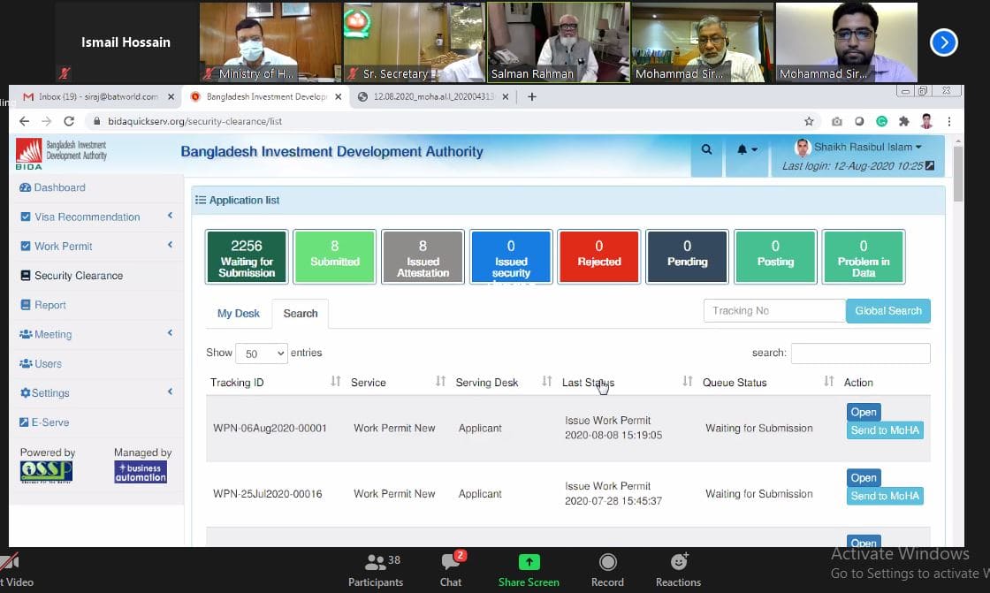Image resolution: width=990 pixels, height=593 pixels.
Task: Click the red Rejected status card
Action: pos(598,256)
